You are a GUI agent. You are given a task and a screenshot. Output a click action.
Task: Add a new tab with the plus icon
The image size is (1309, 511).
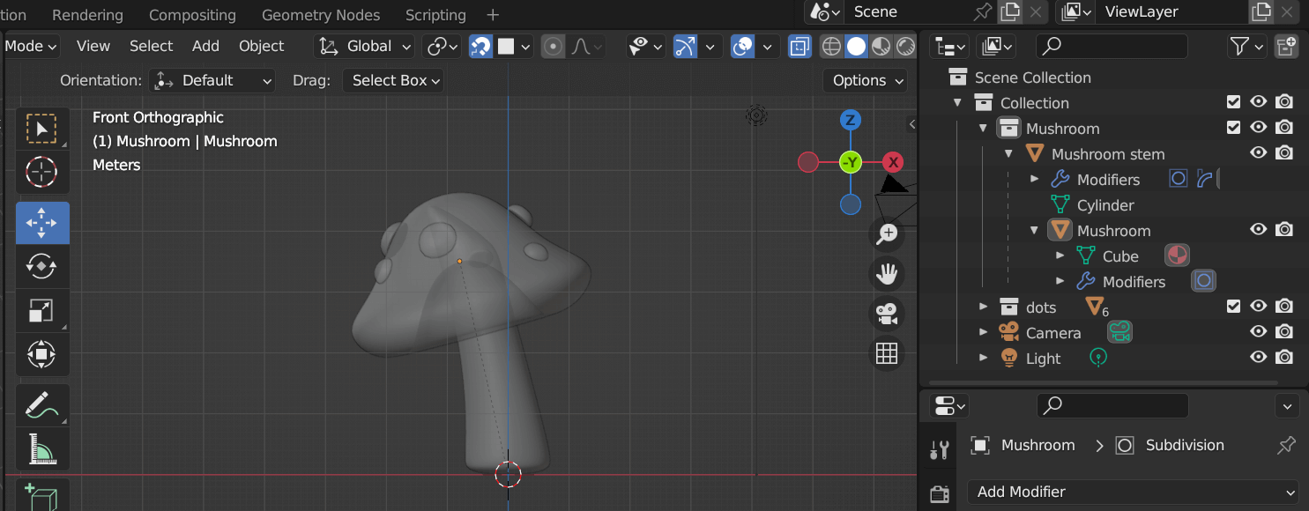(493, 15)
